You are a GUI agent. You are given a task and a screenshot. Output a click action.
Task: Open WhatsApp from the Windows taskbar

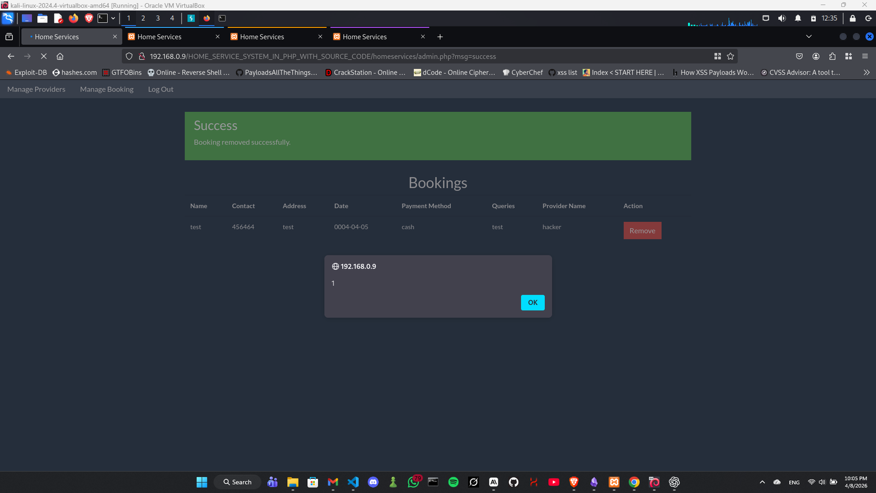(x=413, y=482)
